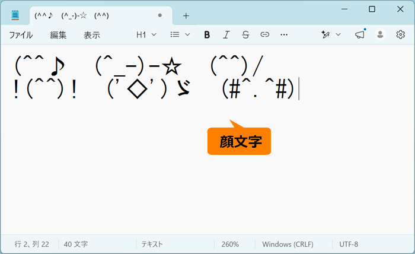This screenshot has width=415, height=254.
Task: Click the テキスト format indicator
Action: tap(152, 244)
